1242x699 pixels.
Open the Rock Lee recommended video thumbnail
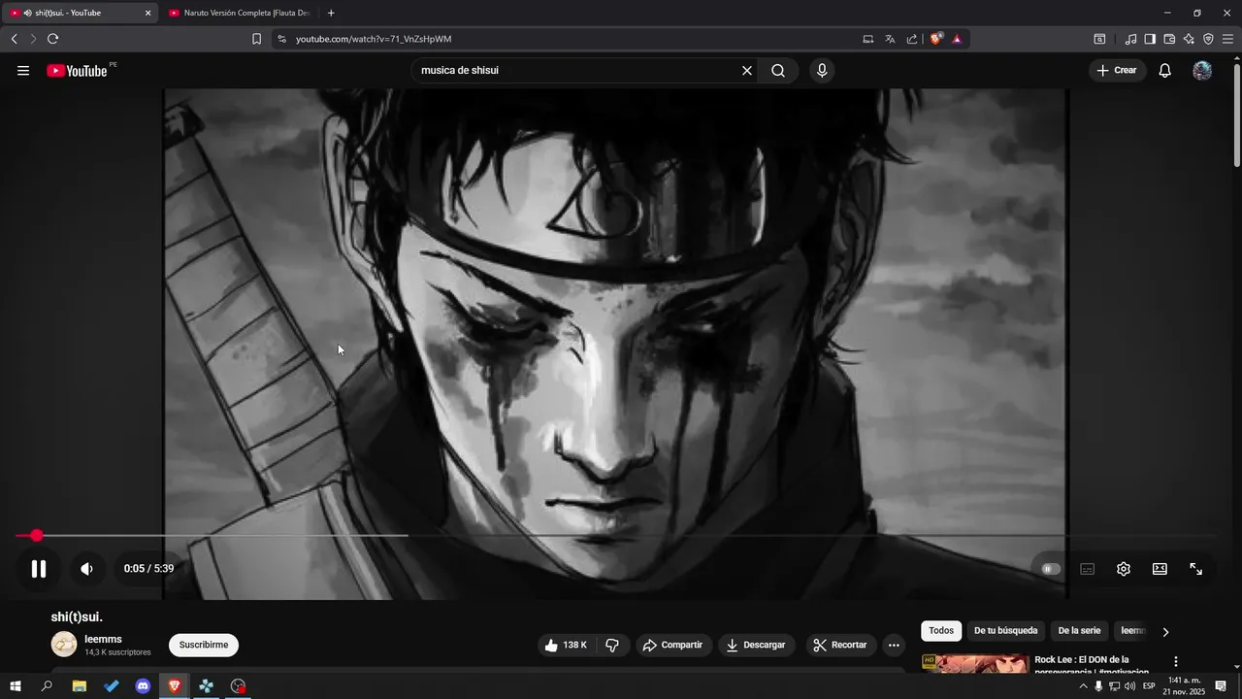(975, 663)
